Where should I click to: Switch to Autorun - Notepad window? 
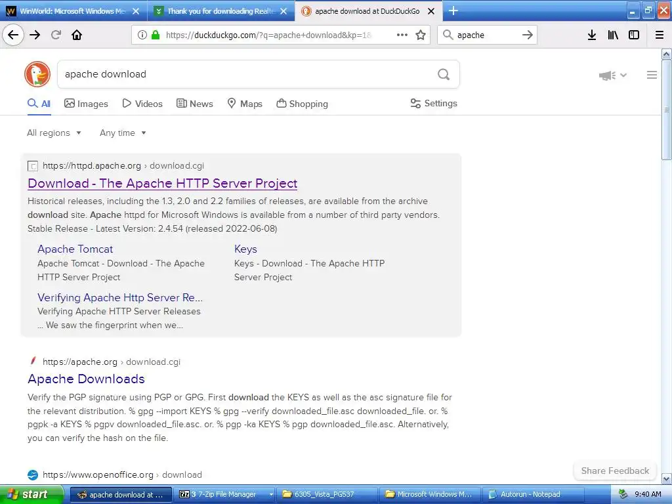[533, 494]
